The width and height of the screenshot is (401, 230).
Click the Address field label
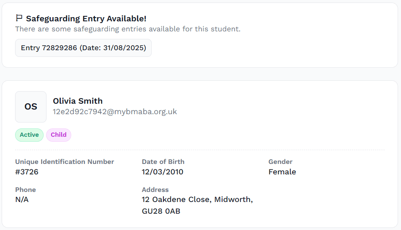[x=155, y=190]
